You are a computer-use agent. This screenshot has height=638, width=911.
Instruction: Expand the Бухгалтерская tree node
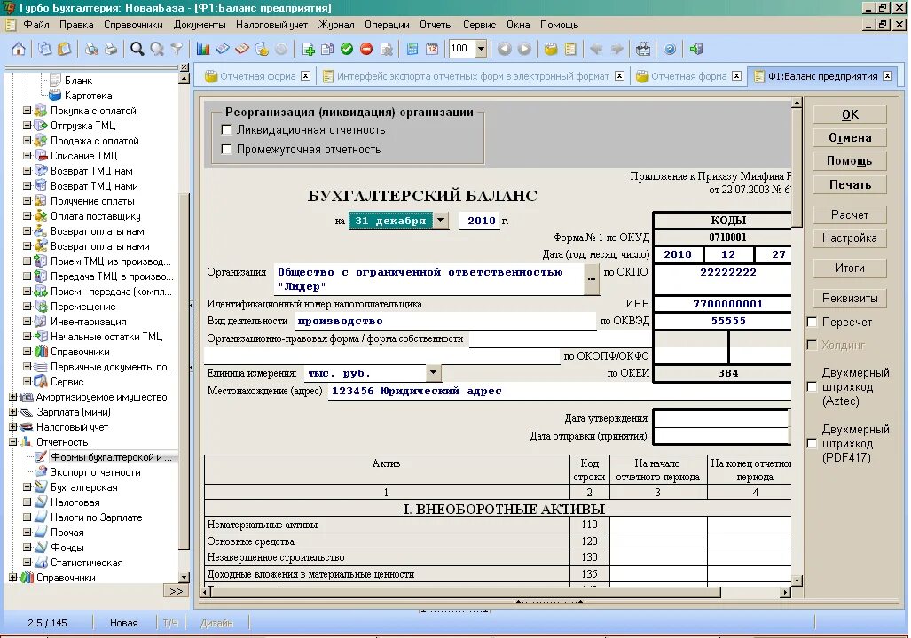[27, 487]
